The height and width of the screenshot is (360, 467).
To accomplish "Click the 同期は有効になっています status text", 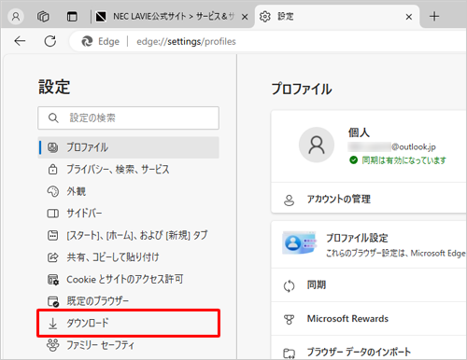I will tap(403, 160).
